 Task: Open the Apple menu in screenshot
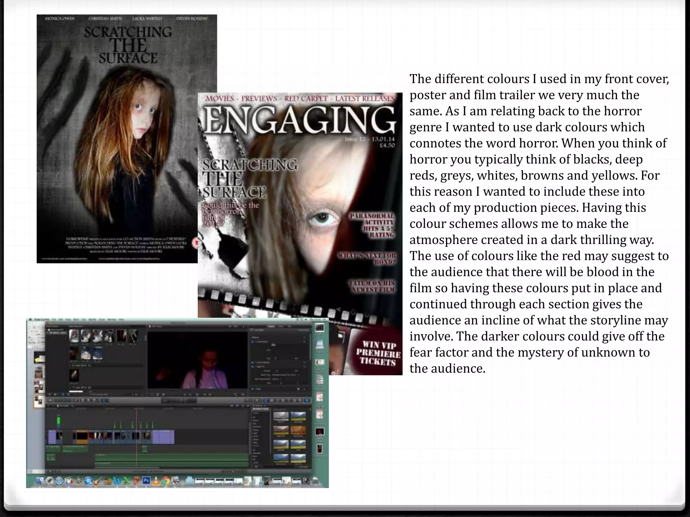[x=30, y=319]
